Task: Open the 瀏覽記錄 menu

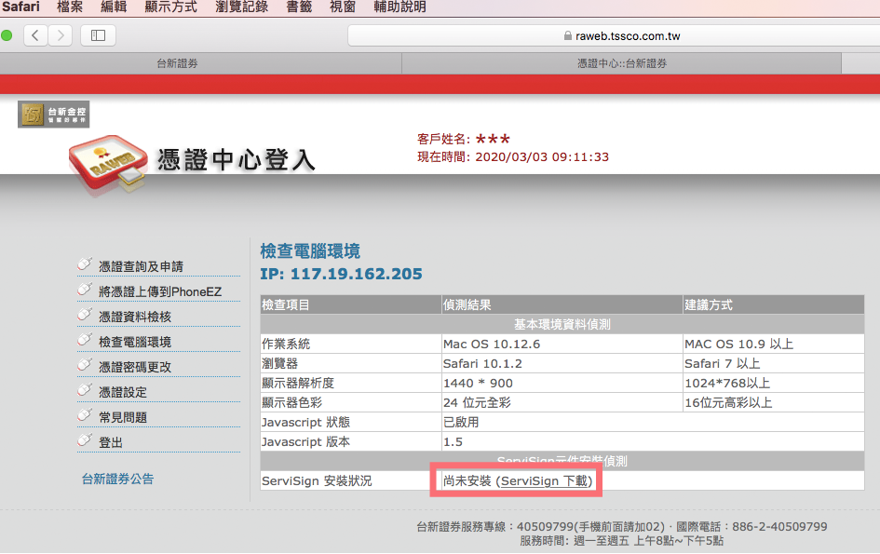Action: pos(242,7)
